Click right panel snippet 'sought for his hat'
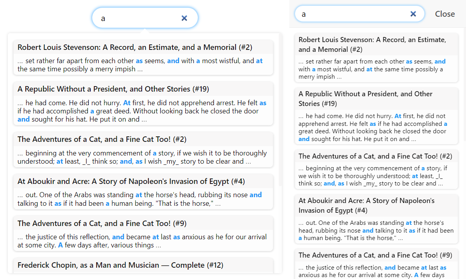This screenshot has width=466, height=279. [337, 139]
